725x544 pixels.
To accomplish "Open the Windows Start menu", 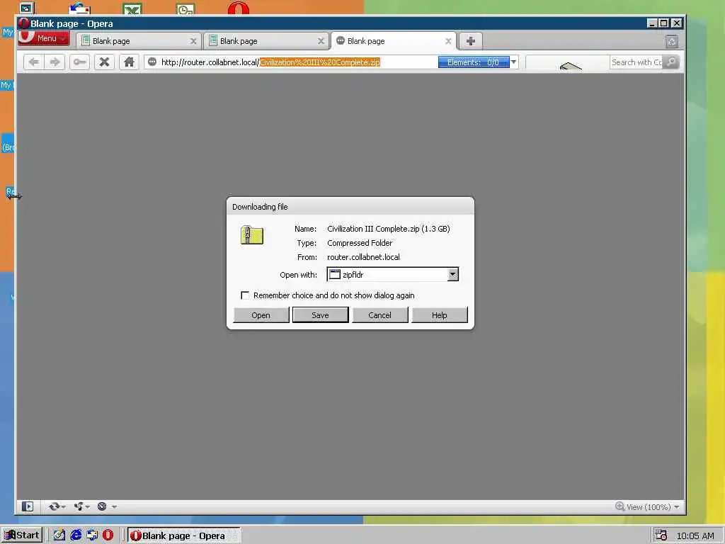I will pyautogui.click(x=22, y=535).
